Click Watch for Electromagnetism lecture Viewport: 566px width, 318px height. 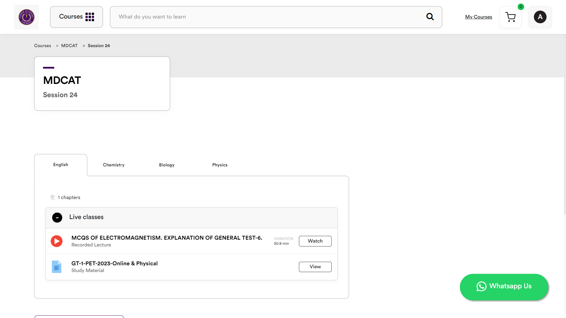pos(315,241)
